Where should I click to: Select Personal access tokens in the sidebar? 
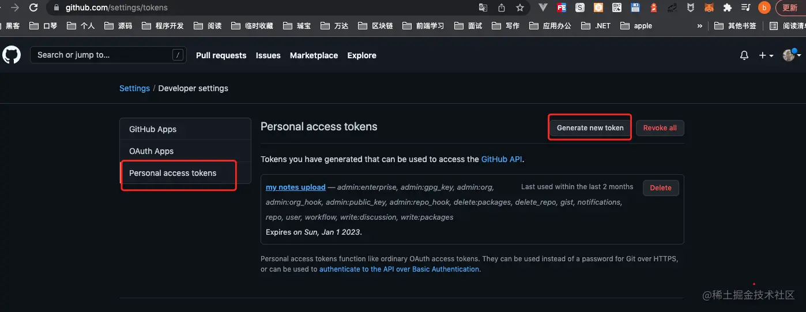[x=185, y=173]
